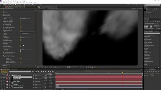This screenshot has width=161, height=90.
Task: Expand the Shading (Master) group
Action: click(x=2, y=14)
